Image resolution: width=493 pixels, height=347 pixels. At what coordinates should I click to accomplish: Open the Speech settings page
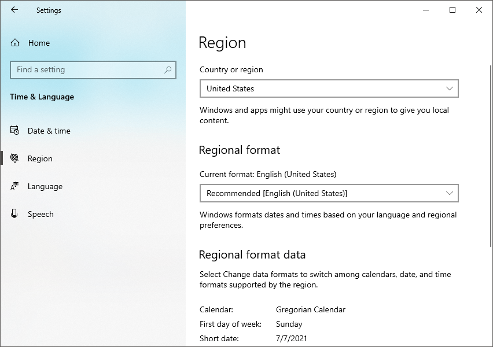(x=93, y=214)
